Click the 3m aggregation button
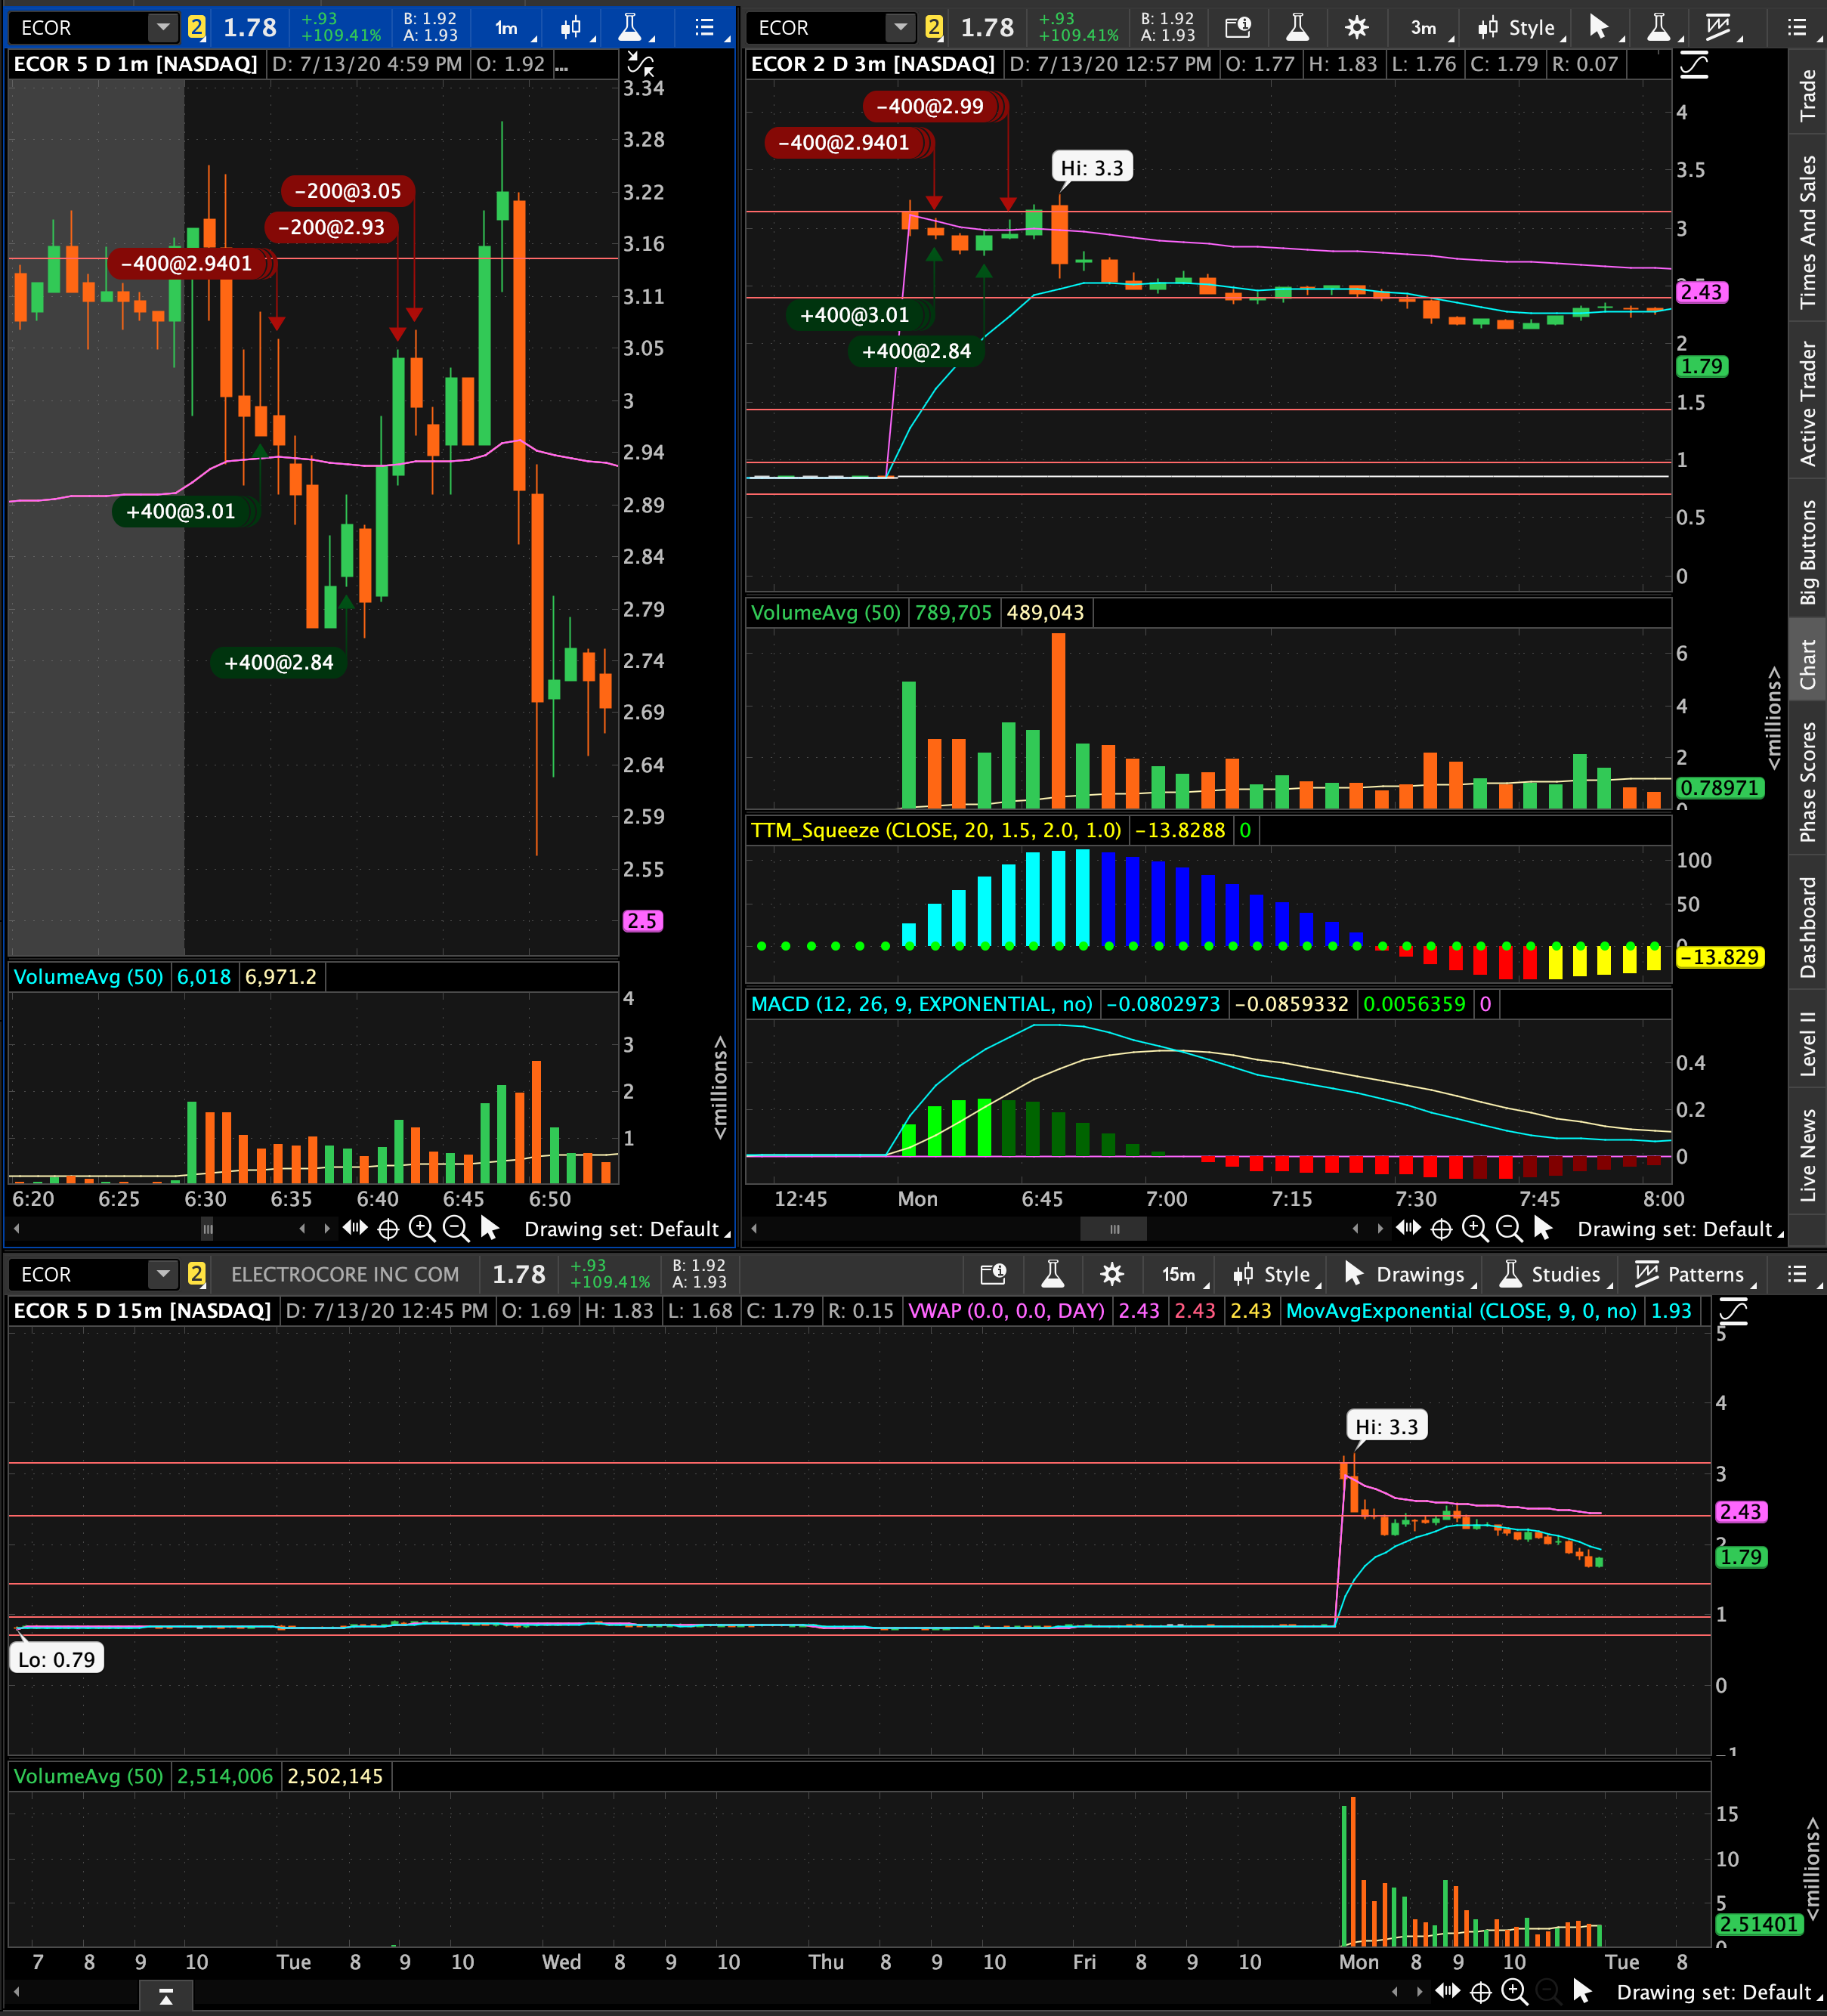This screenshot has width=1827, height=2016. coord(1426,28)
